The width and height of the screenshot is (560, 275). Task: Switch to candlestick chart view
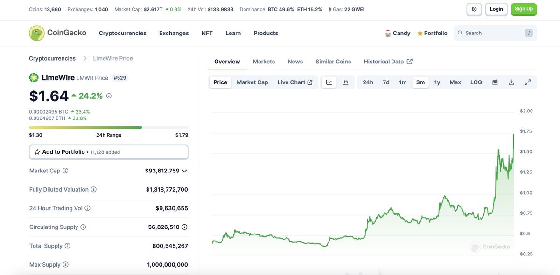click(x=345, y=82)
